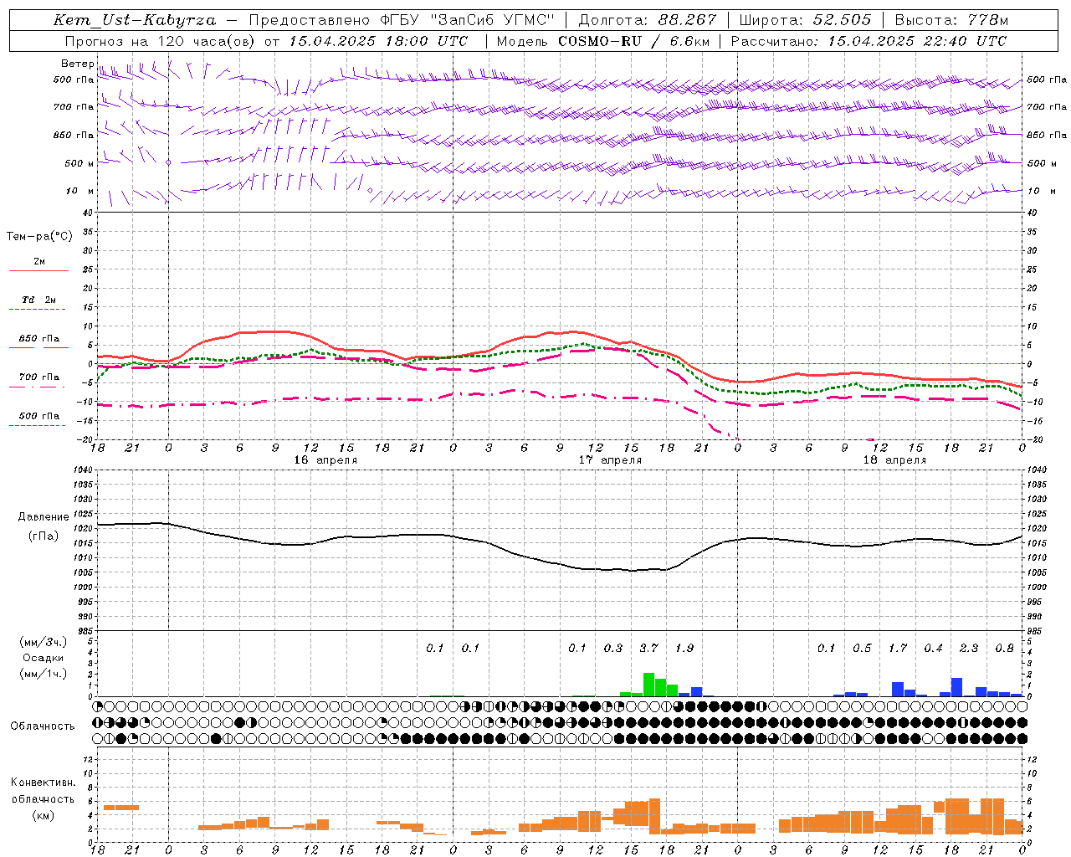1071x857 pixels.
Task: Click the 0.3 three-hour precipitation value
Action: [613, 648]
